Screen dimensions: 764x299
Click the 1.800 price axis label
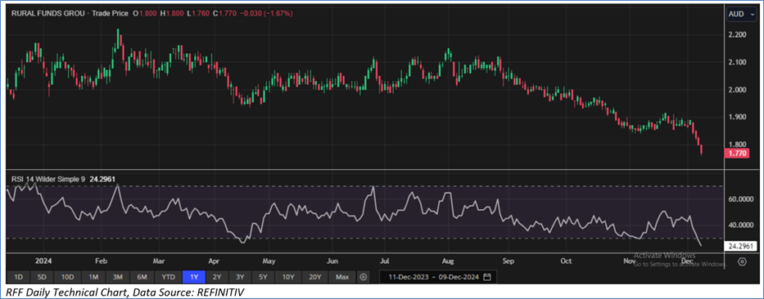pyautogui.click(x=737, y=145)
